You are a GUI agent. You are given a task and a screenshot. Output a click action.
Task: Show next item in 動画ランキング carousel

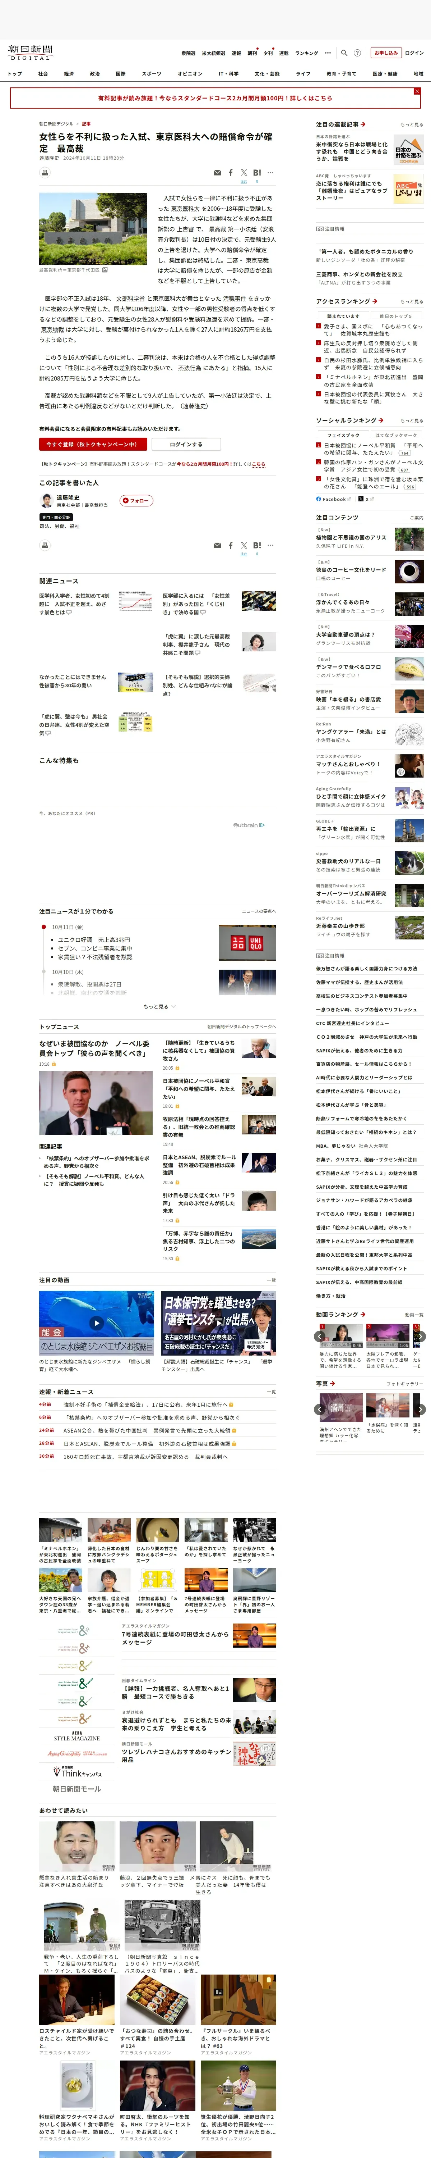coord(420,1336)
